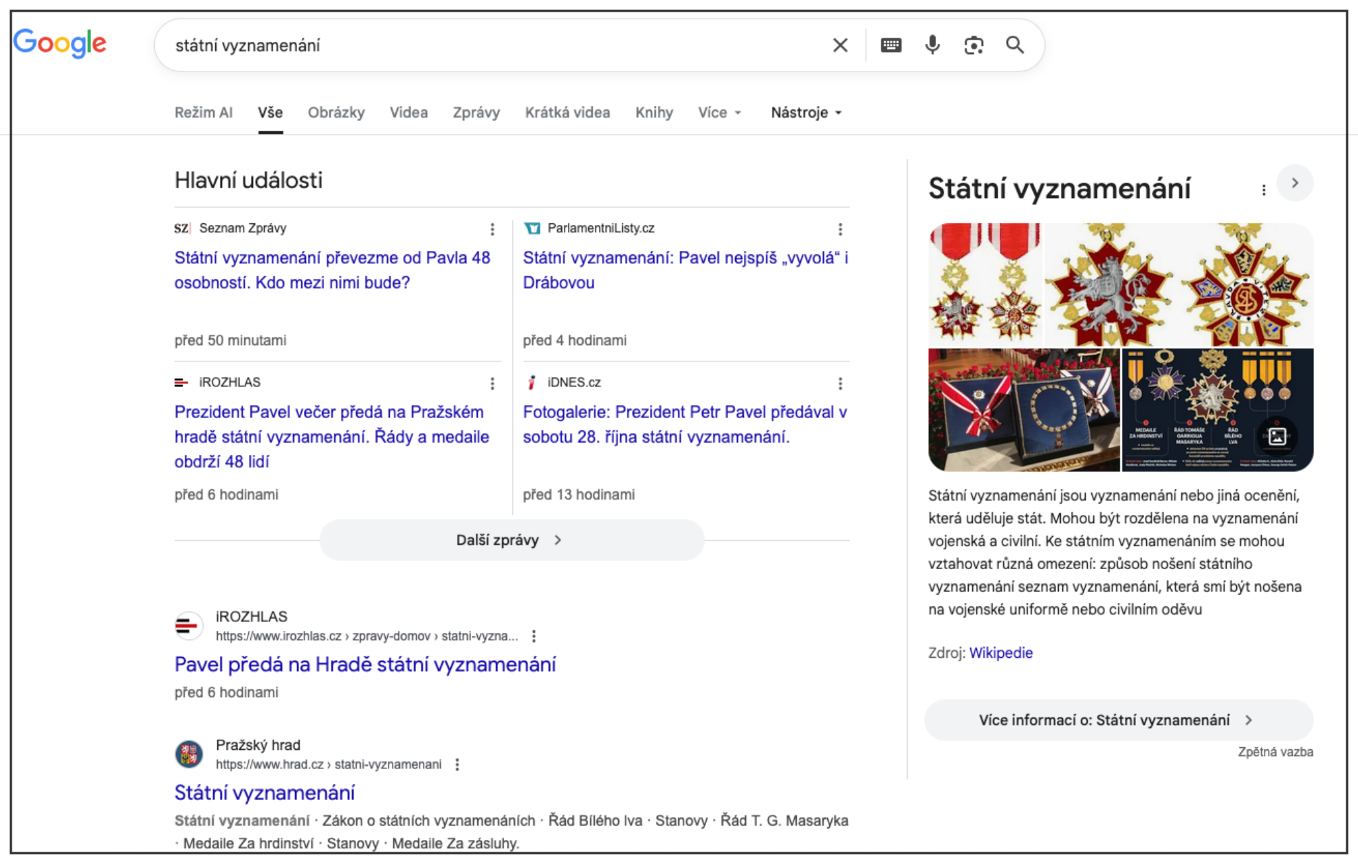Open options menu for iDNES.cz article
The width and height of the screenshot is (1358, 864).
pyautogui.click(x=840, y=384)
